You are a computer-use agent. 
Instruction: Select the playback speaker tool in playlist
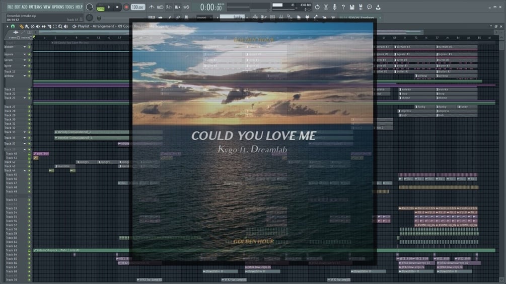click(66, 27)
